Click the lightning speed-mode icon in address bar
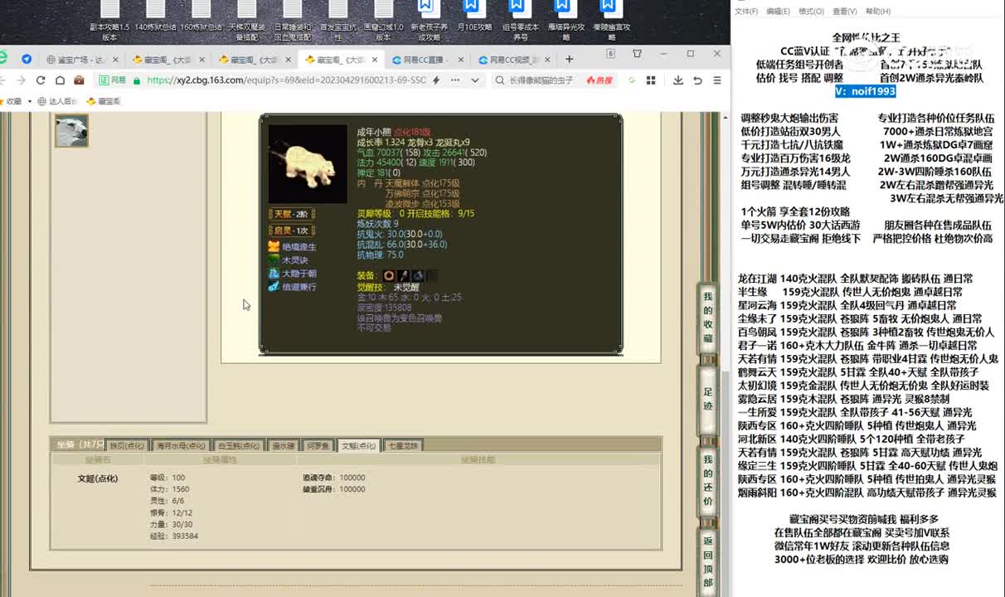This screenshot has height=597, width=1005. coord(436,80)
